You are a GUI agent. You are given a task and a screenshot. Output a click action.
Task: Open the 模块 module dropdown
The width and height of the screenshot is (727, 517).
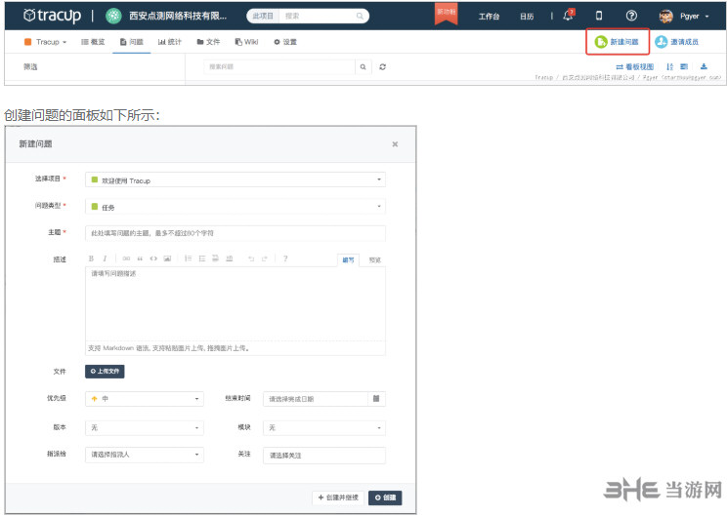tap(324, 427)
